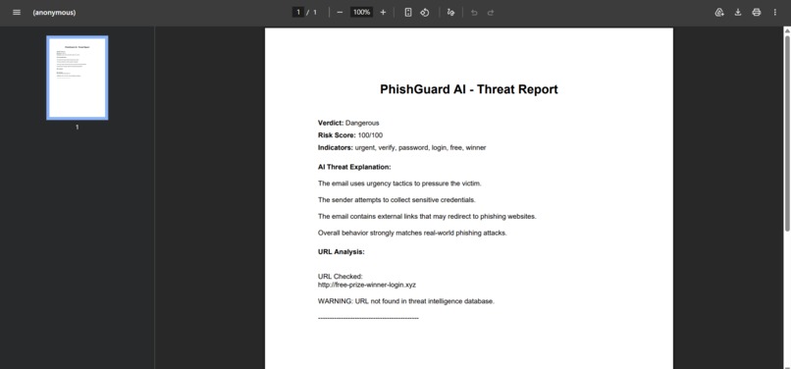The height and width of the screenshot is (369, 791).
Task: Click the fit to page icon
Action: pos(408,12)
